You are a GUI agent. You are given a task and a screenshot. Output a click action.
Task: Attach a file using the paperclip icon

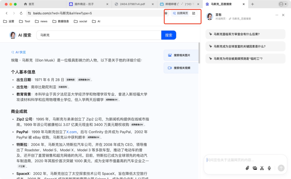tap(247, 168)
